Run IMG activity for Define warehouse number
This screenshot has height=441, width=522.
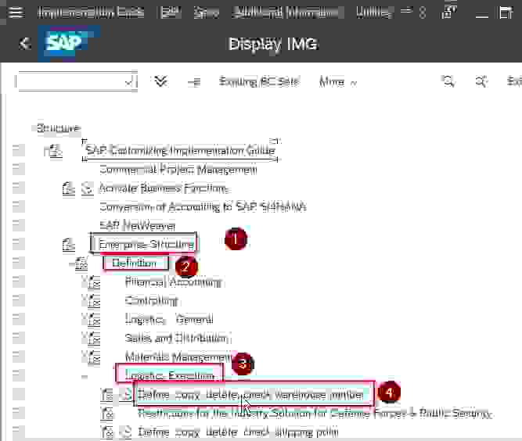pyautogui.click(x=125, y=395)
